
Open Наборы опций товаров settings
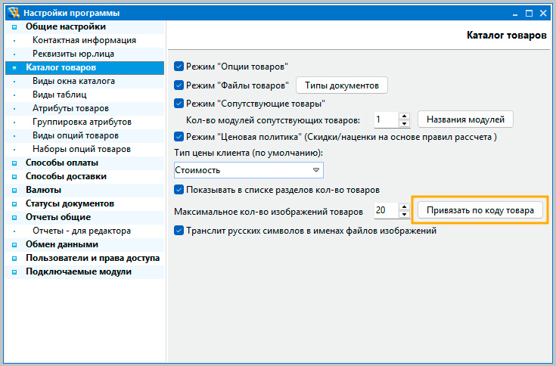click(x=82, y=149)
